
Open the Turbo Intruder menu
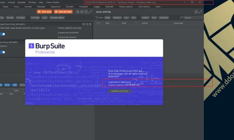[x=52, y=2]
